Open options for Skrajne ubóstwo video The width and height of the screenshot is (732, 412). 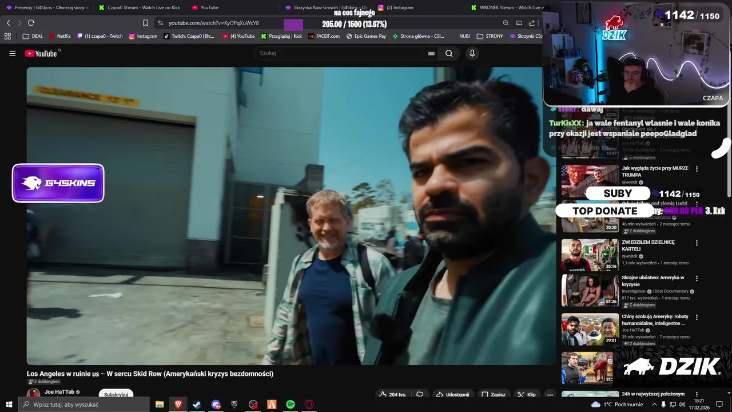click(x=697, y=278)
